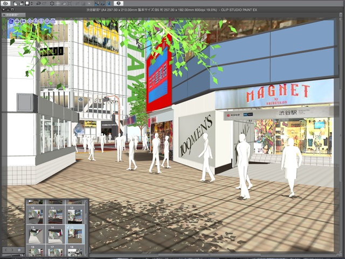Viewport: 345px width, 259px height.
Task: Redo the last undone action
Action: pos(44,4)
